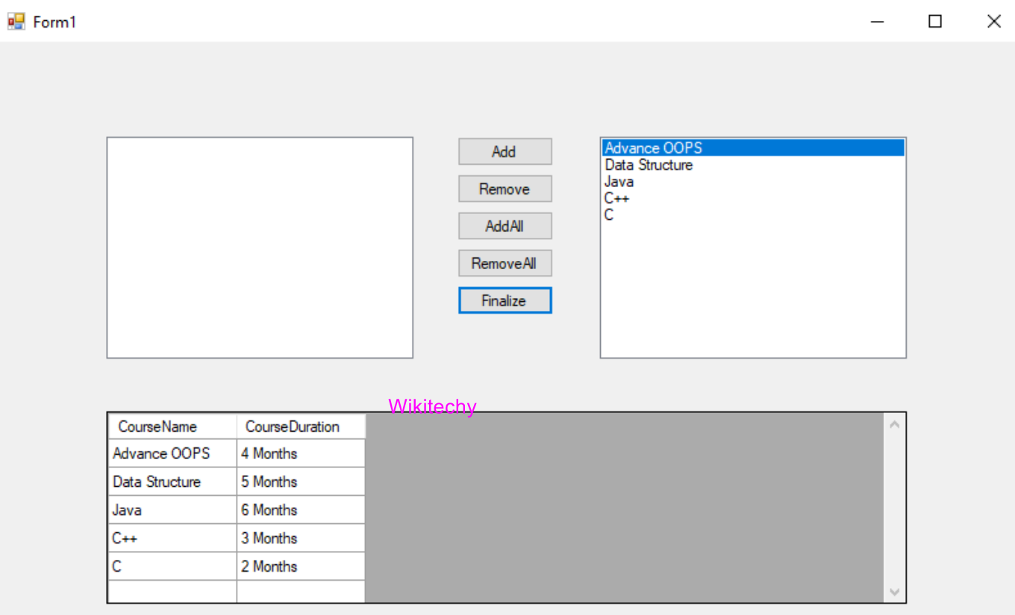
Task: Select C in the right listbox
Action: pos(753,215)
